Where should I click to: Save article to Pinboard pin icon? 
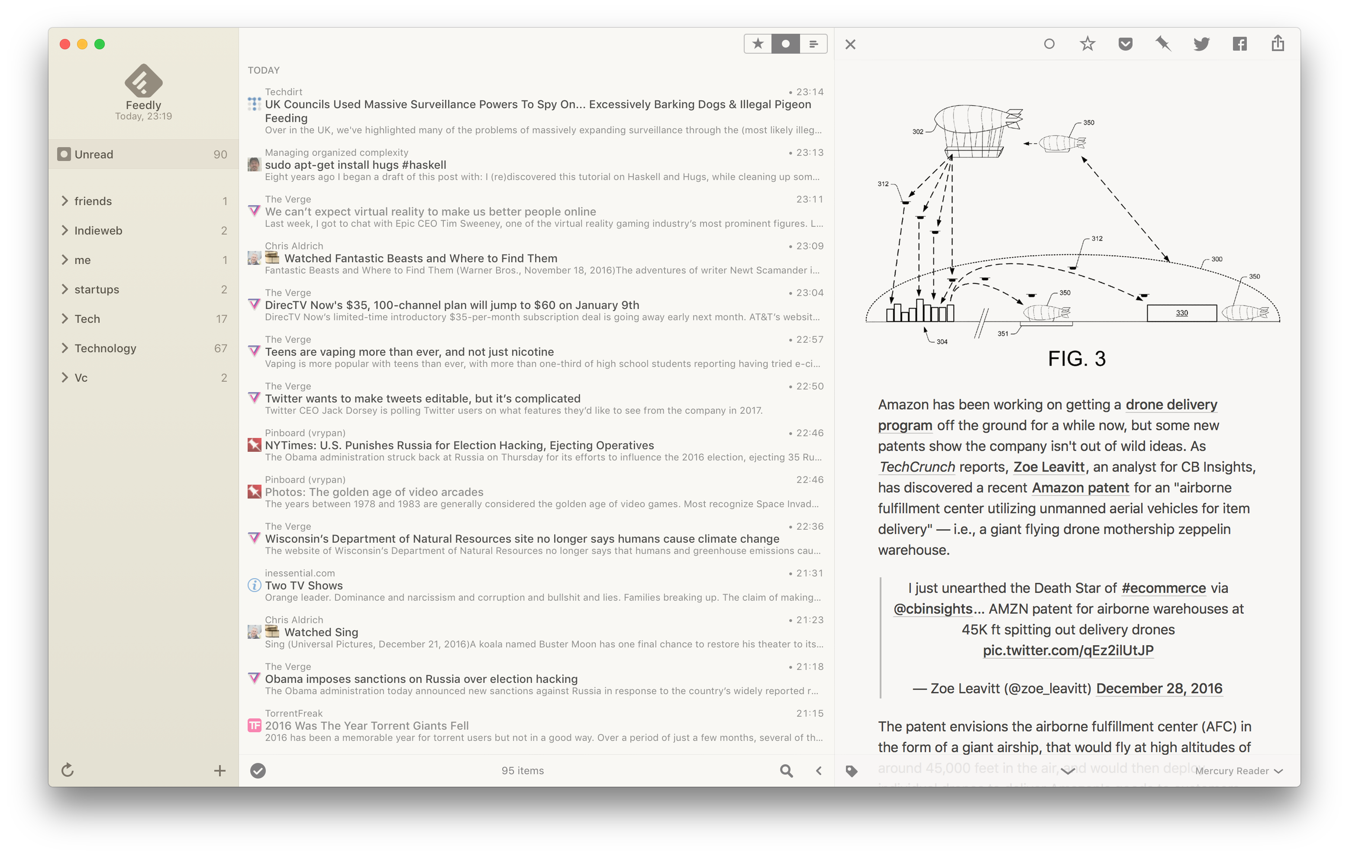(1163, 44)
